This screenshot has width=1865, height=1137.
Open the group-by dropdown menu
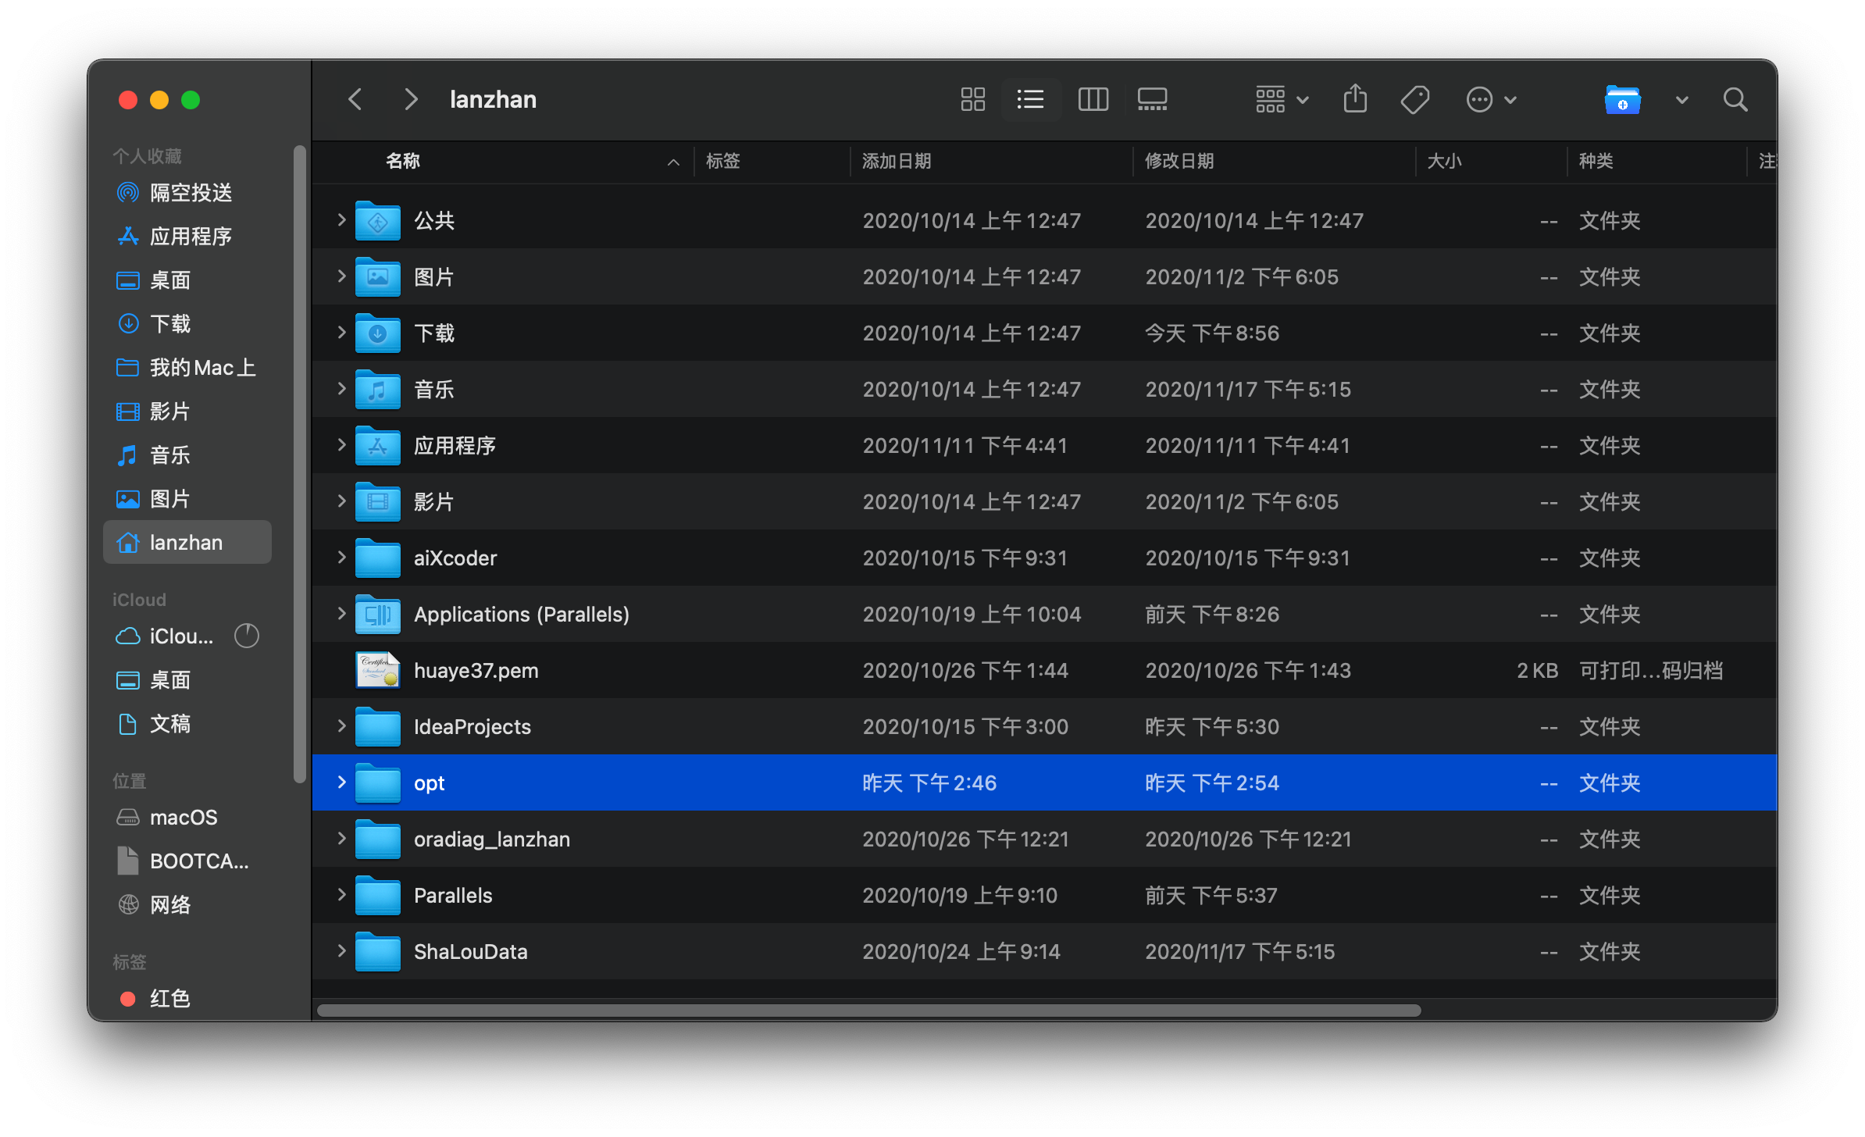pyautogui.click(x=1281, y=99)
